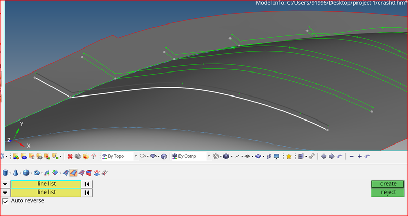This screenshot has width=408, height=216.
Task: Click the folder icon with red down arrow
Action: pos(47,156)
